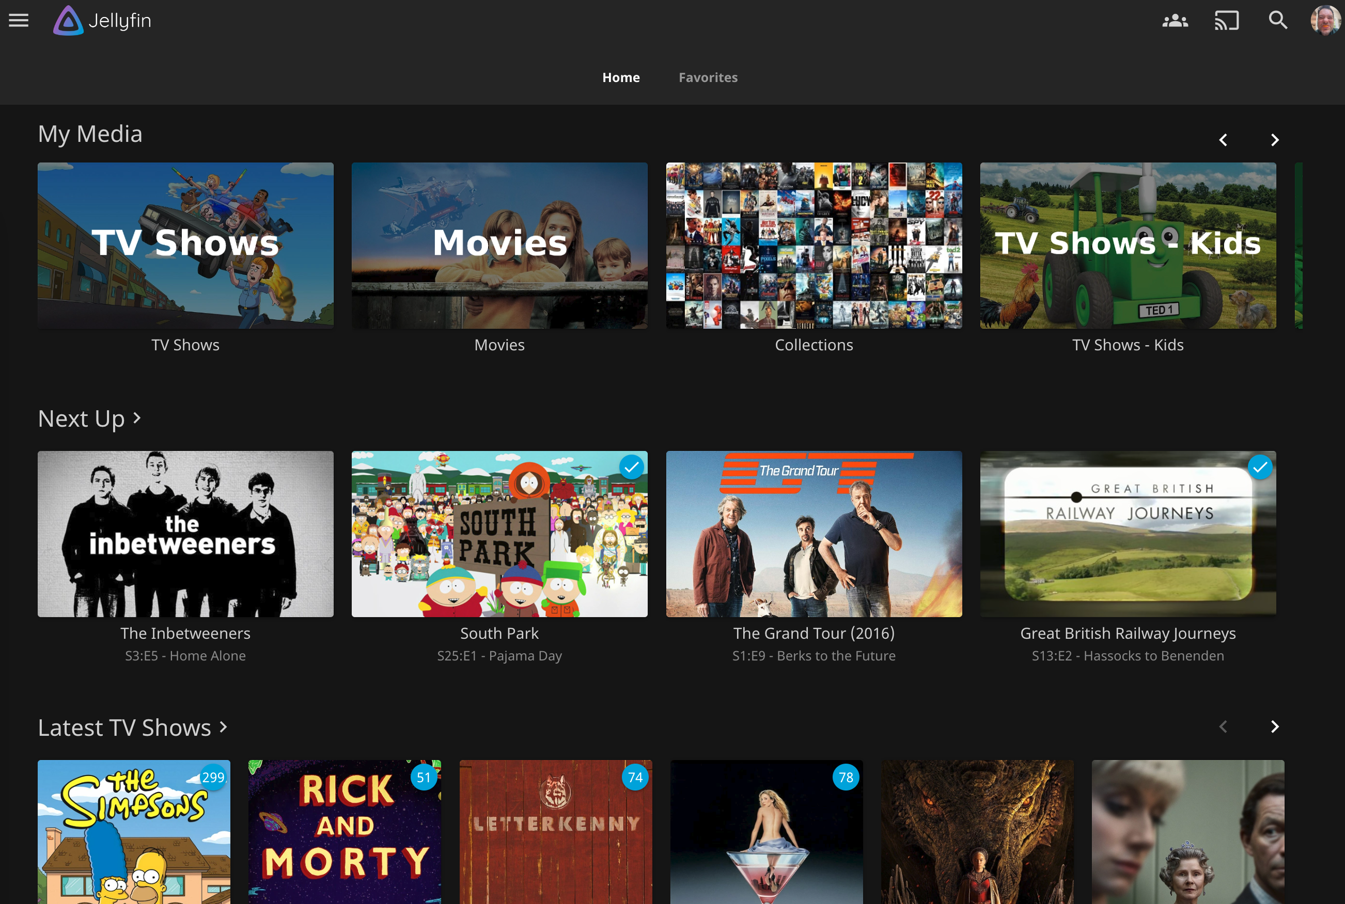Open the user profile avatar

[x=1325, y=21]
